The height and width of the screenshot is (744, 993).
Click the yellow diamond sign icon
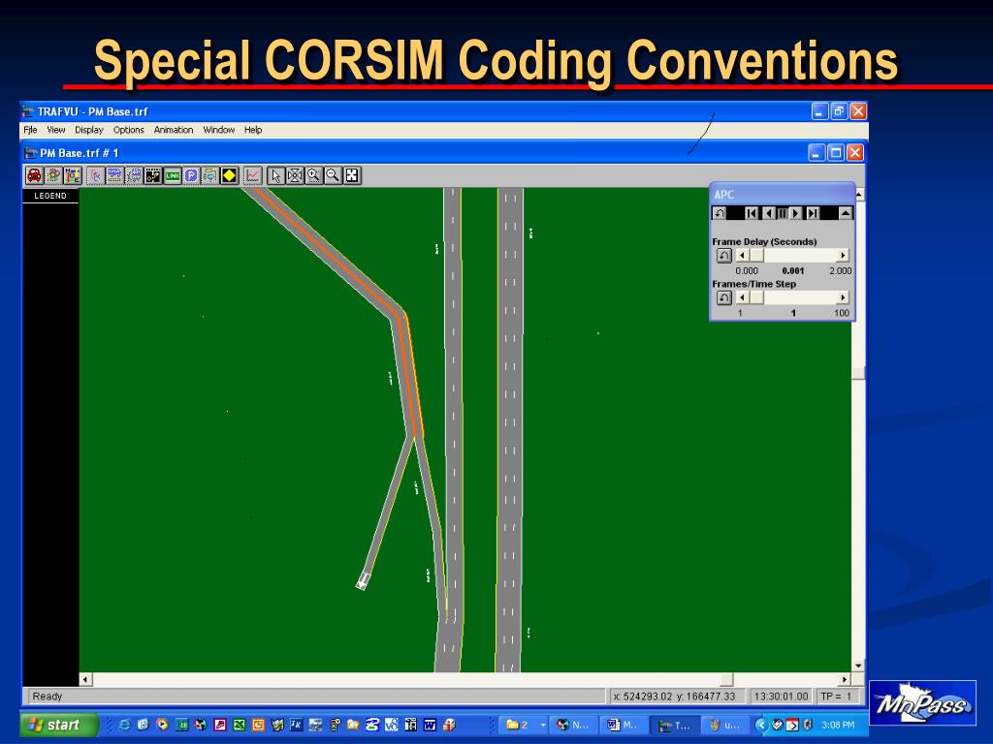[229, 175]
